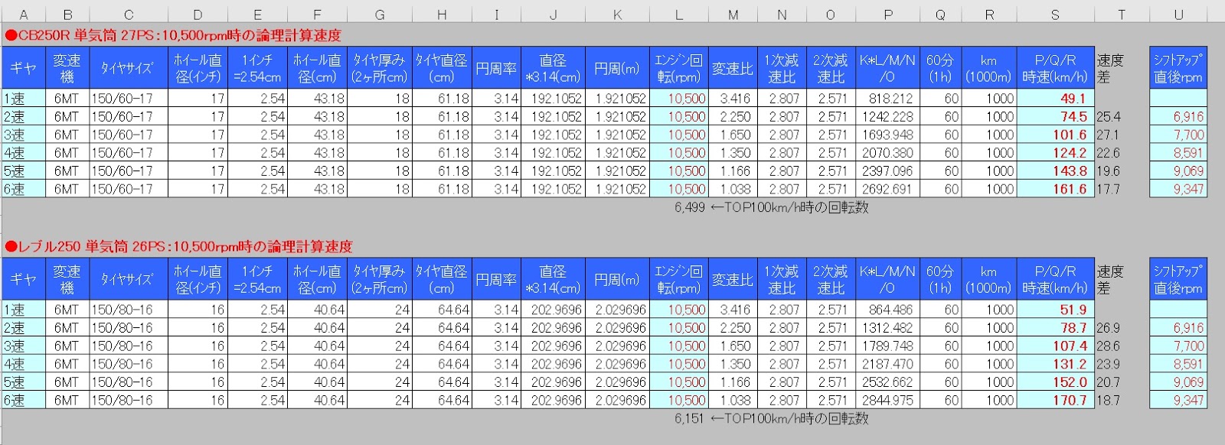Click the cell containing 818.212
Screen dimensions: 1225x445
(887, 99)
